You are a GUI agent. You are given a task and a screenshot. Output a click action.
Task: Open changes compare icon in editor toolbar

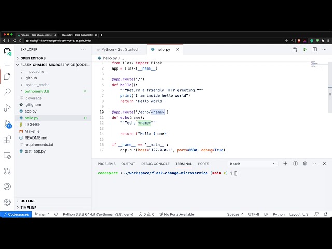click(295, 50)
